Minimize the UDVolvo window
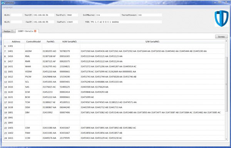The image size is (231, 148). click(215, 2)
